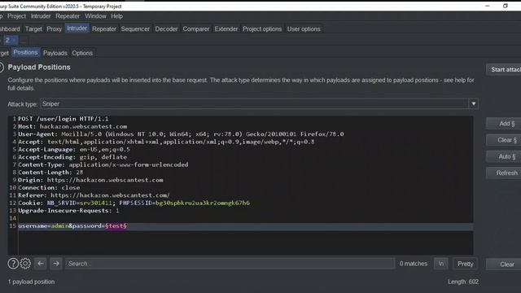Switch to the Extender tab
Viewport: 521px width, 293px height.
226,29
